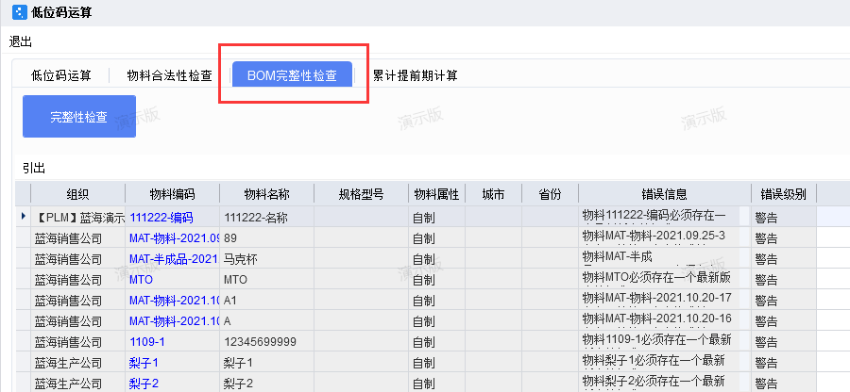
Task: Click 引出 to export the results
Action: coord(34,168)
